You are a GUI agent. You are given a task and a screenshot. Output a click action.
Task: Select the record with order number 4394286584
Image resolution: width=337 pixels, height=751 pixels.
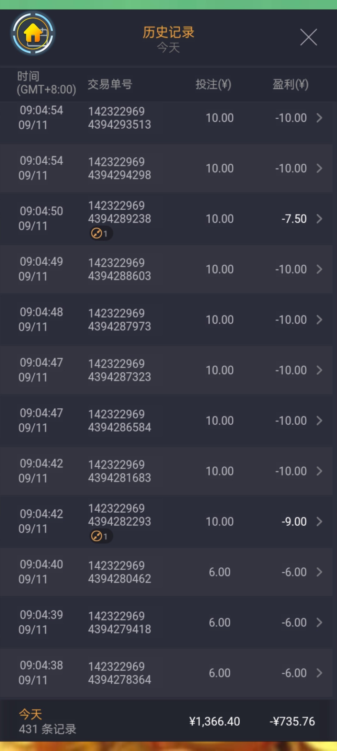[x=120, y=421]
